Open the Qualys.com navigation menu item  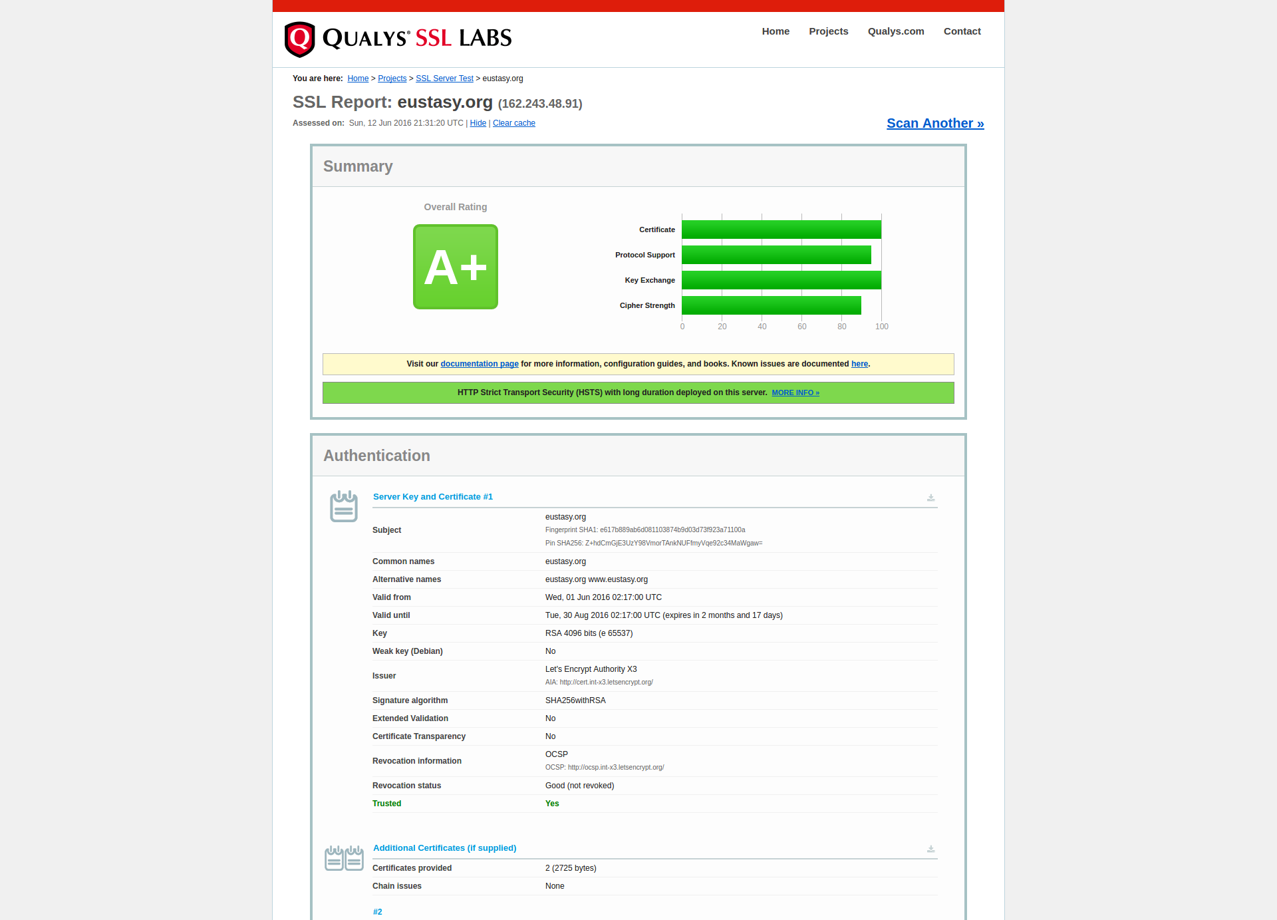coord(896,31)
